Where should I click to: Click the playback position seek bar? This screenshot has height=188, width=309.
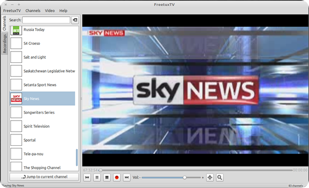point(196,170)
